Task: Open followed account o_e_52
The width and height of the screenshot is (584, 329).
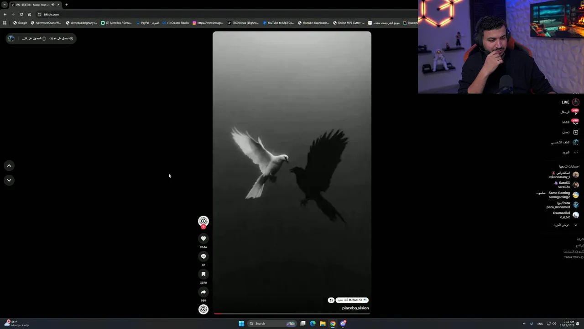Action: coord(566,215)
